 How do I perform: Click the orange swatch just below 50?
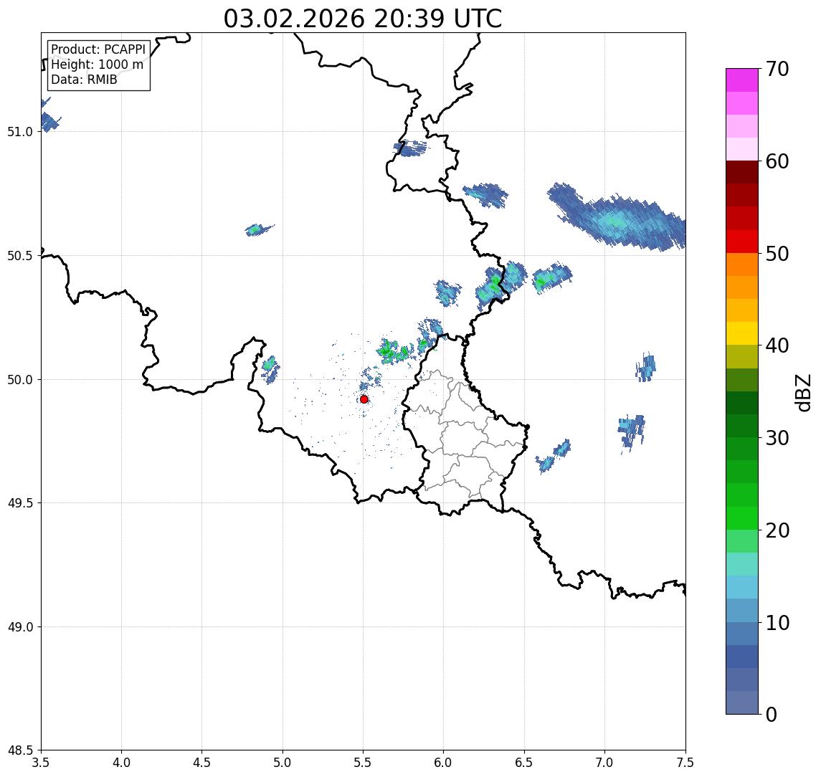(x=742, y=264)
